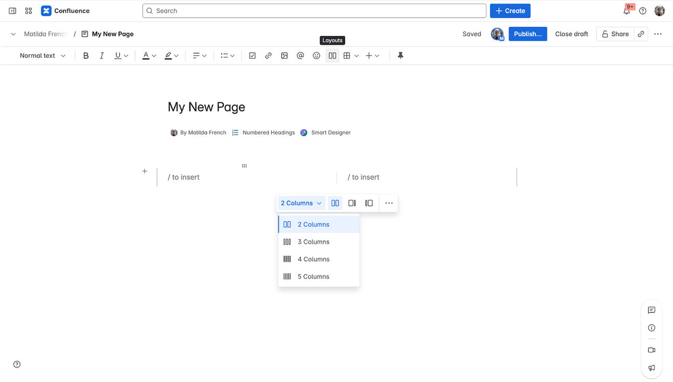Choose 5 Columns in the columns menu
This screenshot has height=382, width=673.
pos(314,276)
